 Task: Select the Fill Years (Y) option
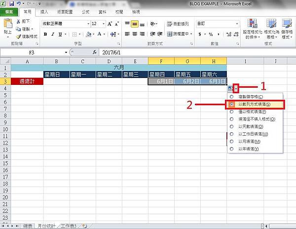click(x=231, y=149)
